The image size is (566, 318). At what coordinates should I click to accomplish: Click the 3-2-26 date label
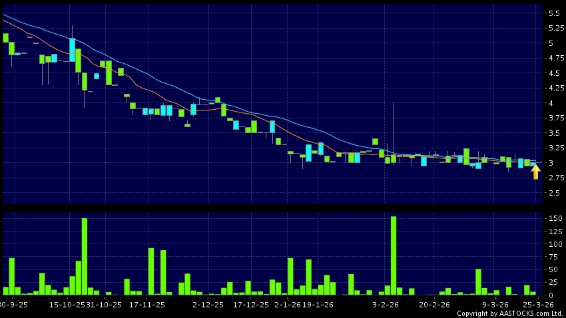coord(385,304)
